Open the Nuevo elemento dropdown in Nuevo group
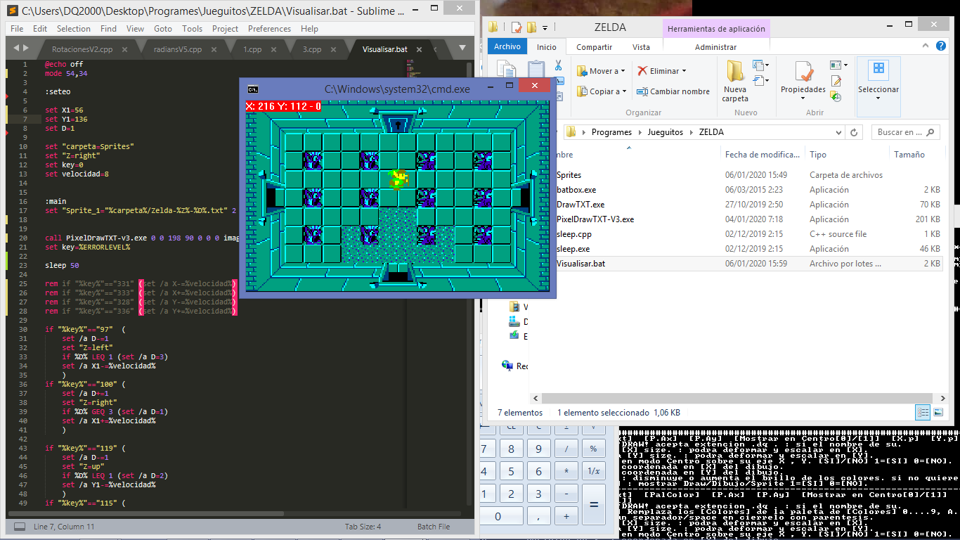The height and width of the screenshot is (540, 960). click(x=760, y=66)
